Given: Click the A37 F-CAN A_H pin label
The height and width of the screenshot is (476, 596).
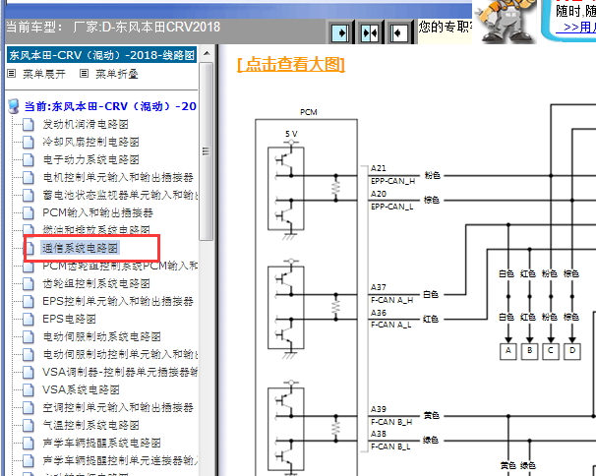Looking at the screenshot, I should coord(392,293).
